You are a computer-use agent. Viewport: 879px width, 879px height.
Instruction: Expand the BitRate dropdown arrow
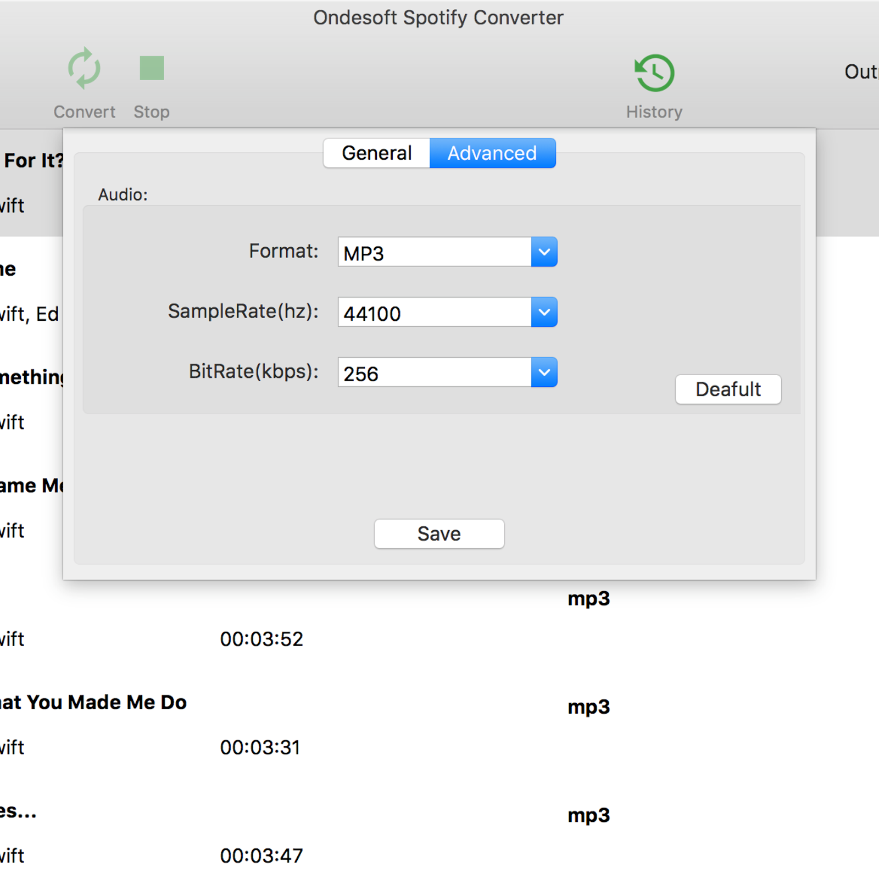[x=544, y=372]
